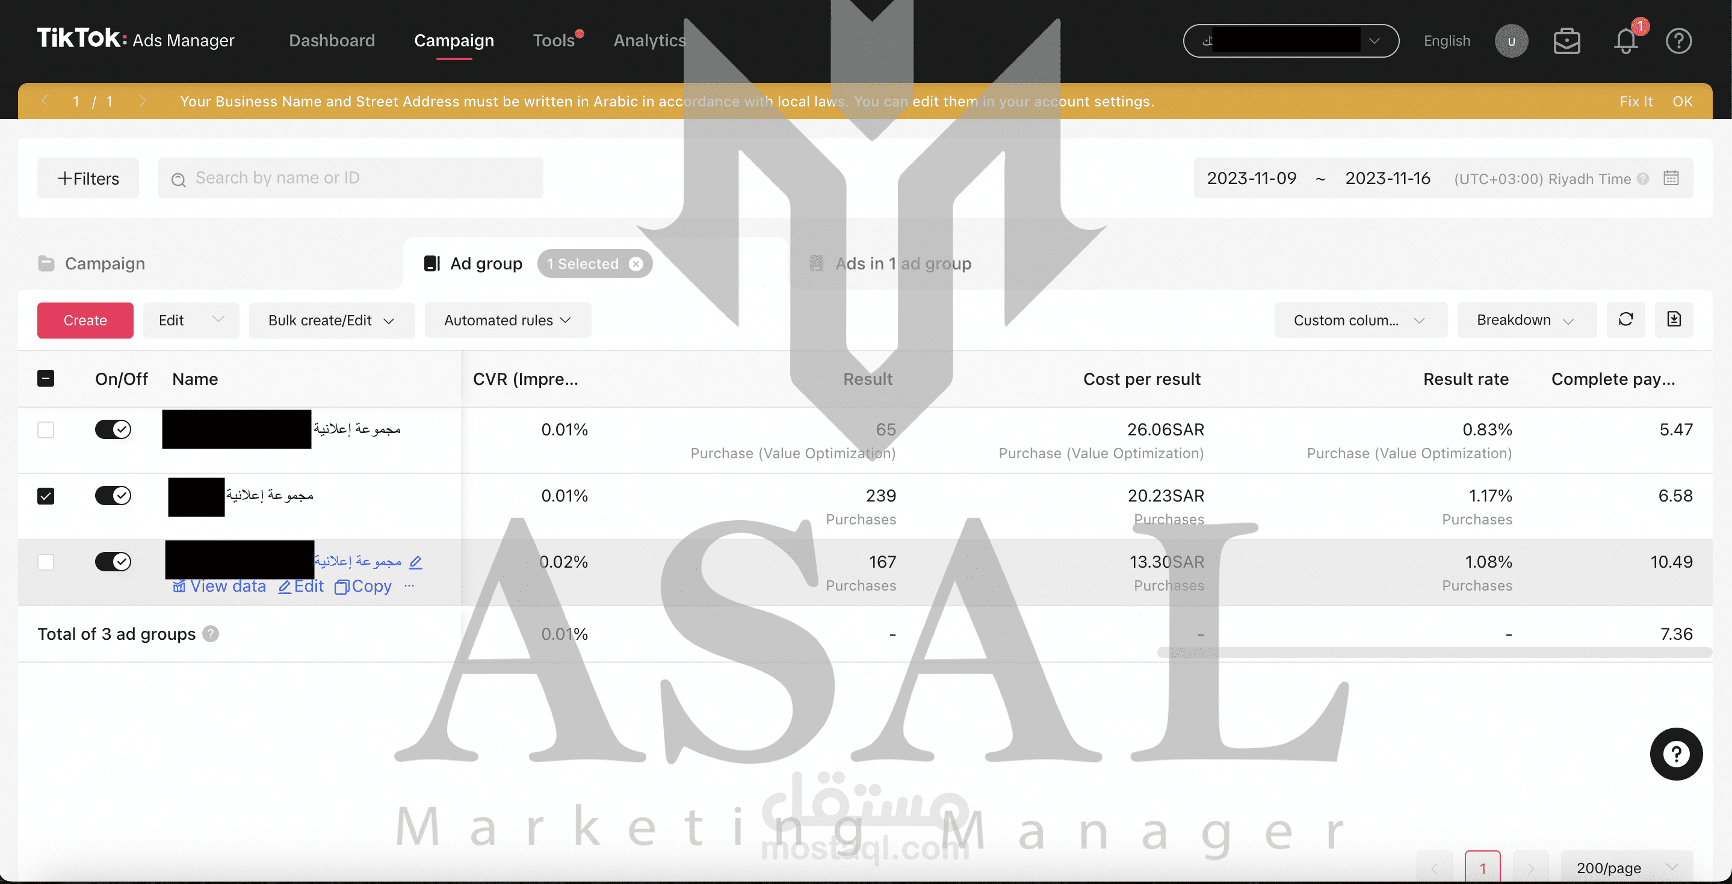The height and width of the screenshot is (884, 1732).
Task: Open the floating help chat button
Action: point(1675,754)
